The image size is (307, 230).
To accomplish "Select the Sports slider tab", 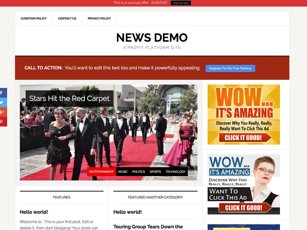I will [x=155, y=171].
